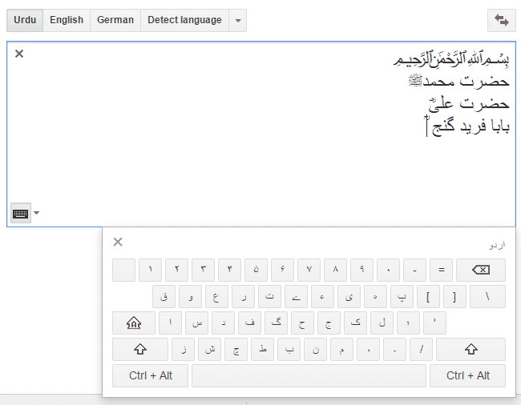Tap the Urdu digit ۳ key
521x405 pixels.
203,270
